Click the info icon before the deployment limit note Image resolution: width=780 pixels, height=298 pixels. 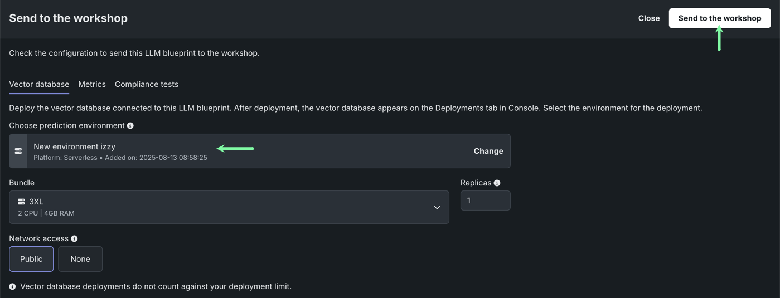click(x=12, y=287)
